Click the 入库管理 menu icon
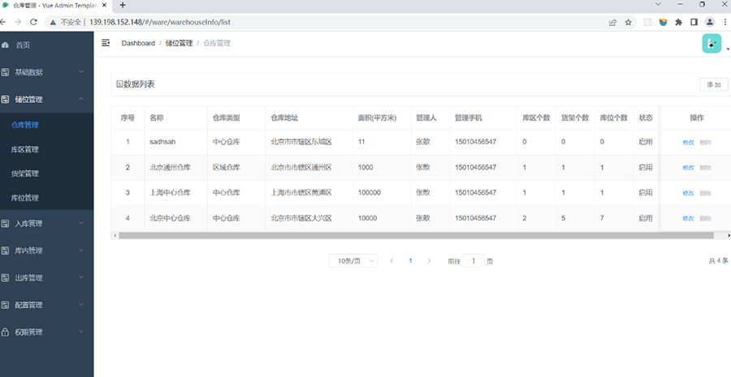Image resolution: width=731 pixels, height=377 pixels. click(5, 224)
